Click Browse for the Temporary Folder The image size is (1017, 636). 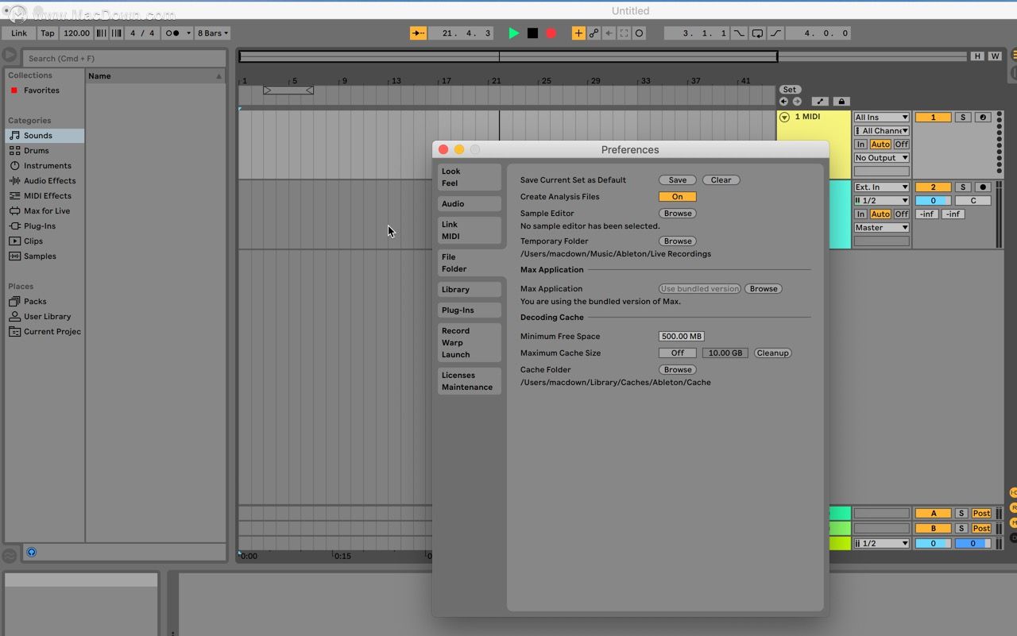[x=678, y=241]
